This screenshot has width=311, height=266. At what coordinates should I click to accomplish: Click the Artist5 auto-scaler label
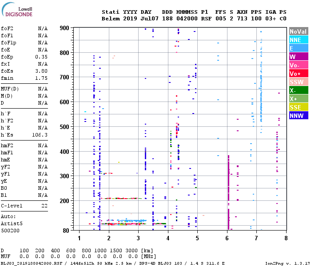pos(12,223)
